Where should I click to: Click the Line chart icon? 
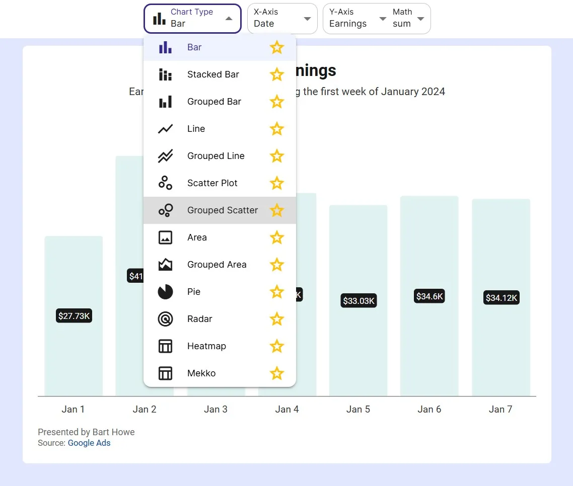coord(165,129)
